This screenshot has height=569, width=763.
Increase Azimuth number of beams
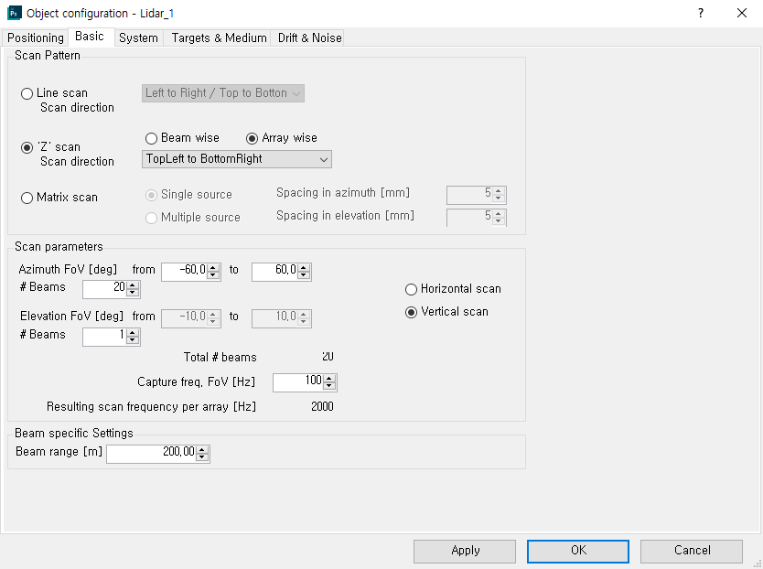pos(133,285)
